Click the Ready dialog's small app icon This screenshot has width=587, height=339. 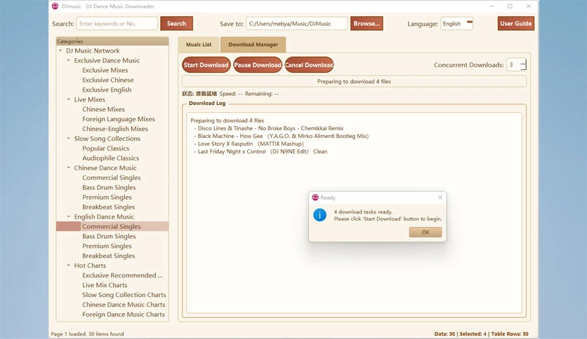[x=315, y=198]
